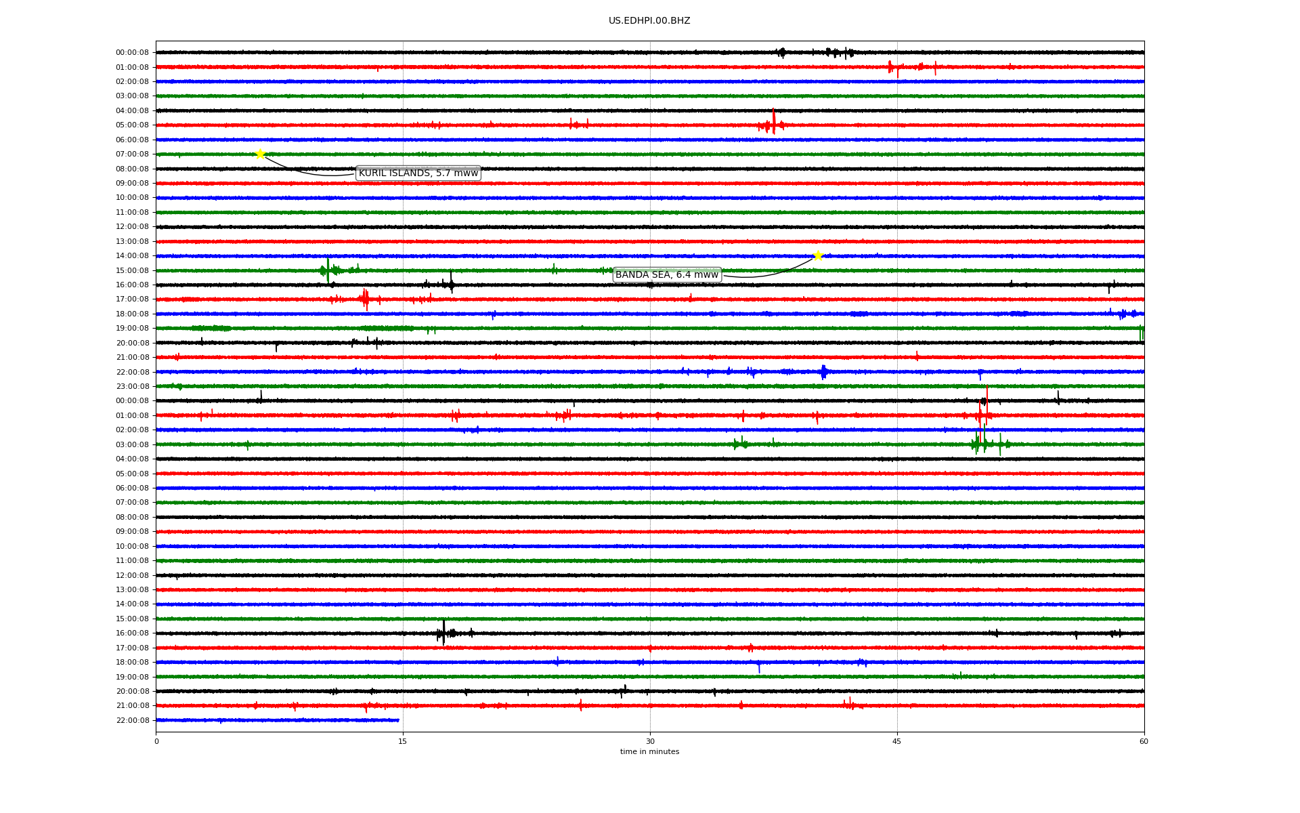1300x813 pixels.
Task: Click the Kuril Islands yellow star marker
Action: (x=260, y=154)
